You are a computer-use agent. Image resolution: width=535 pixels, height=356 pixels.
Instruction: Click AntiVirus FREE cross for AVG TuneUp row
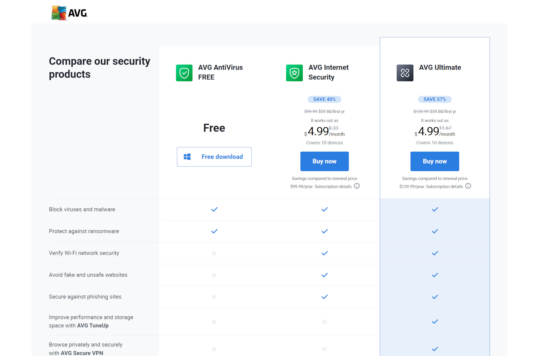coord(214,322)
